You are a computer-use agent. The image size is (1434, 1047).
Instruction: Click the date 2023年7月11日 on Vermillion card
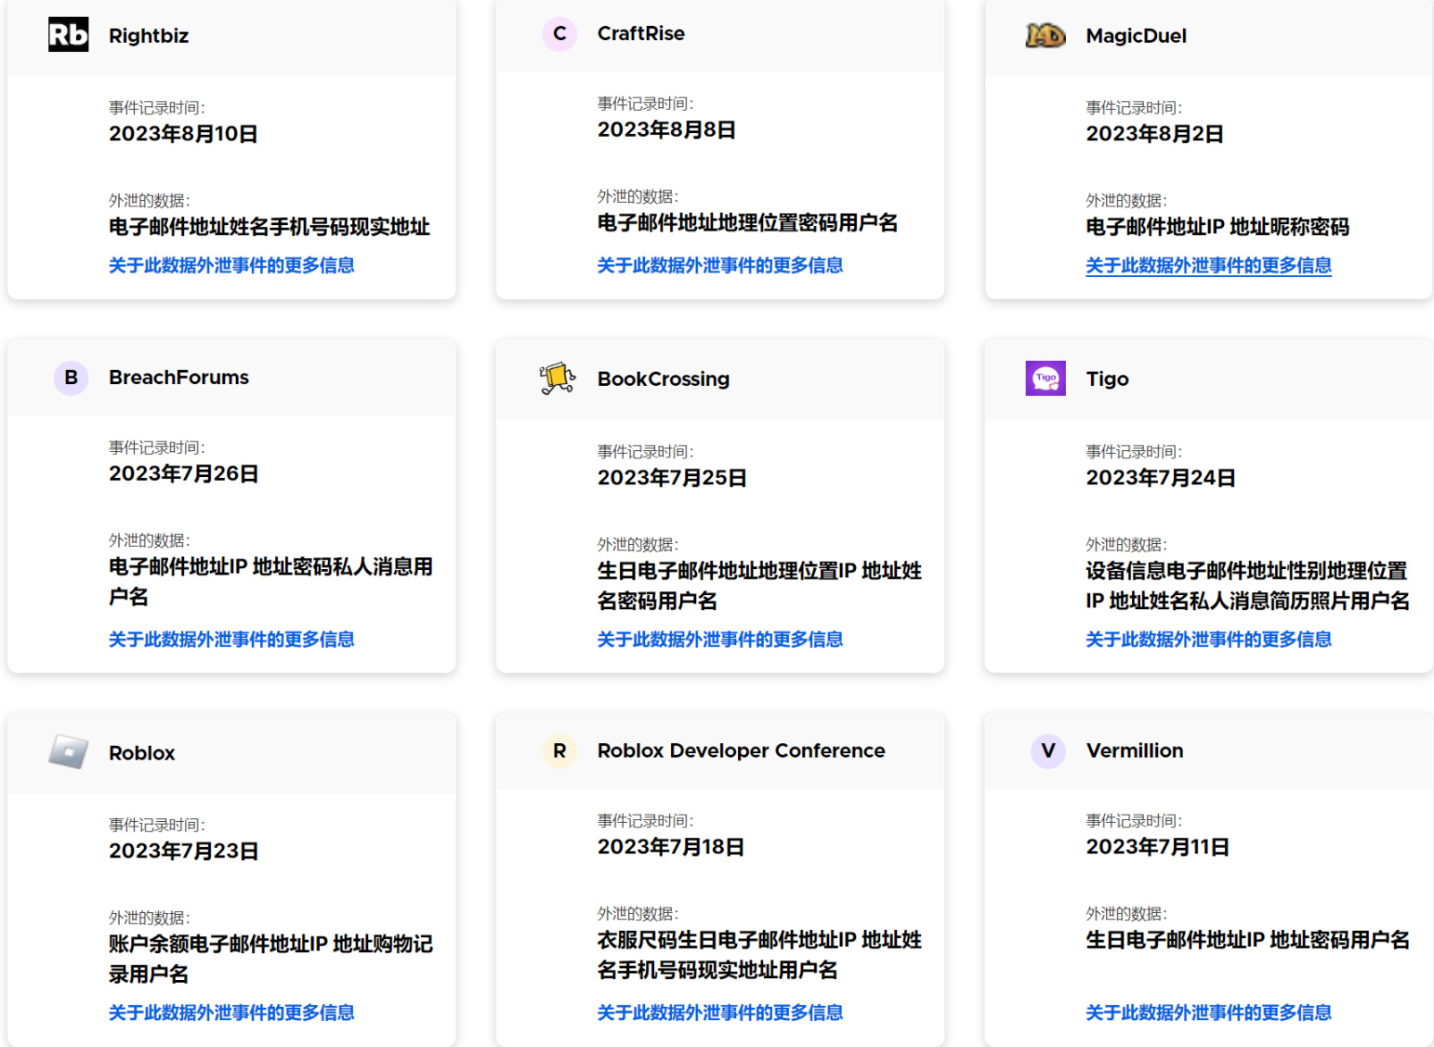(1158, 847)
